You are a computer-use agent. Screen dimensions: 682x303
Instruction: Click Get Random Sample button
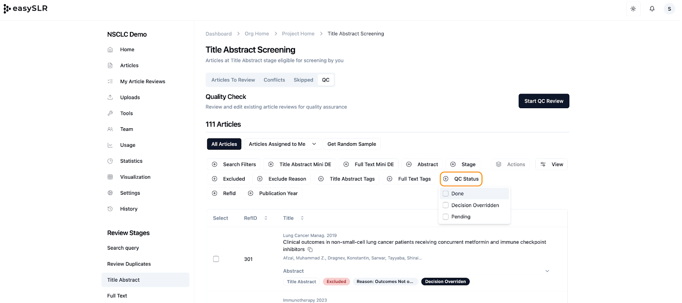click(352, 144)
